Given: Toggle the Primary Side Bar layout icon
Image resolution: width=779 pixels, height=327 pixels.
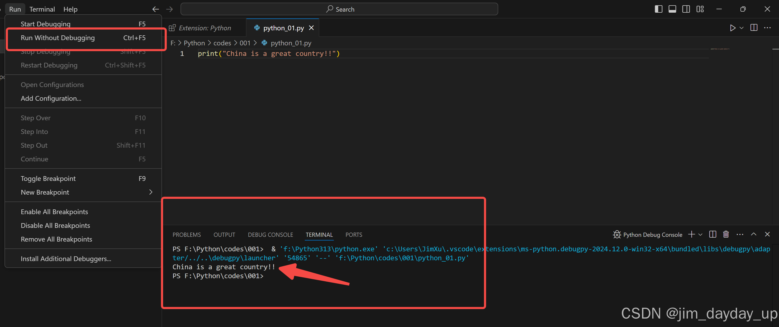Looking at the screenshot, I should [658, 9].
